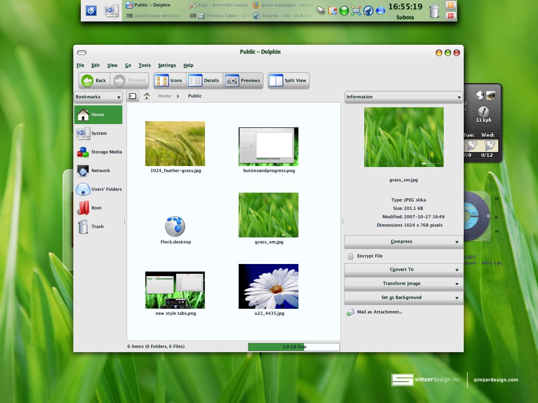Click the green orb tray icon
This screenshot has width=538, height=403.
344,11
